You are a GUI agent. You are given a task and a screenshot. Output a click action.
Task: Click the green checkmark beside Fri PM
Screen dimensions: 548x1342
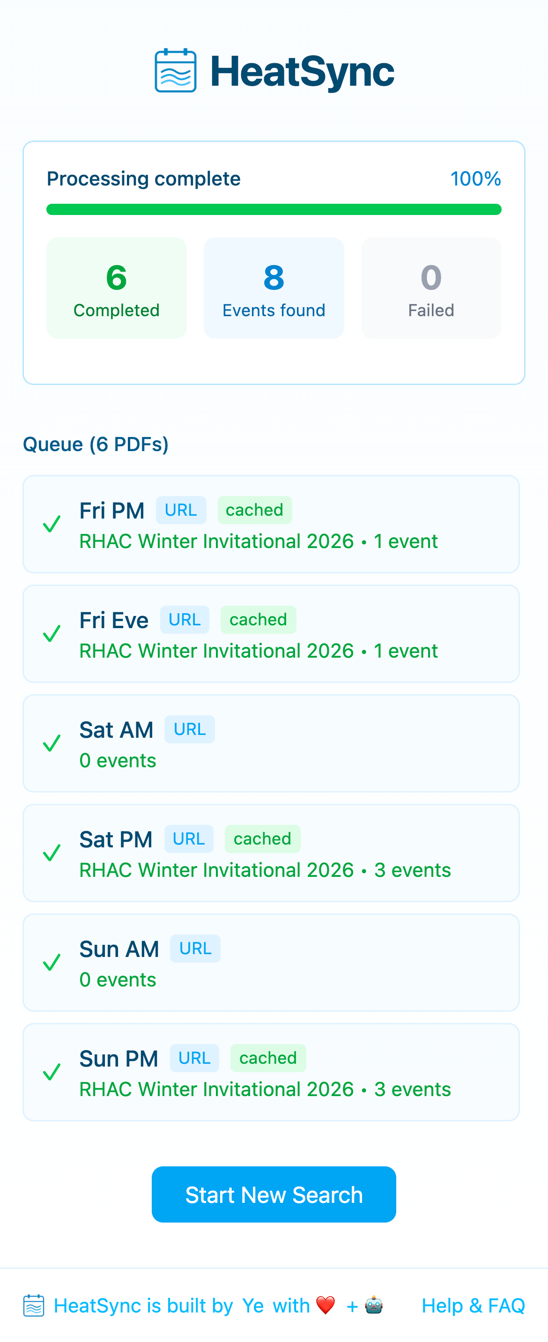point(52,524)
